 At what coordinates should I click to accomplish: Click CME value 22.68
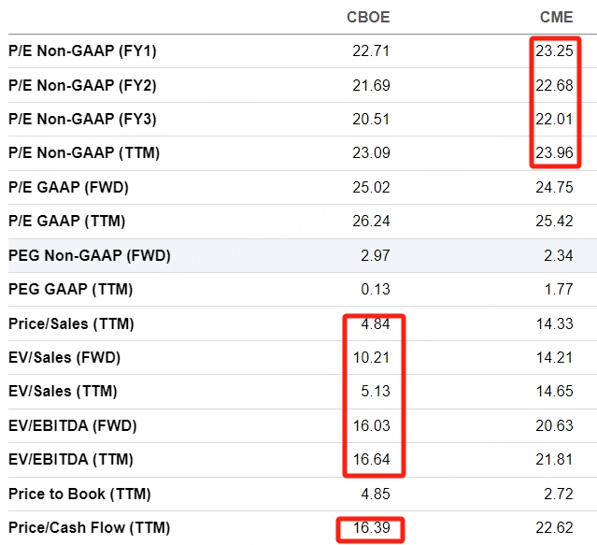coord(554,85)
